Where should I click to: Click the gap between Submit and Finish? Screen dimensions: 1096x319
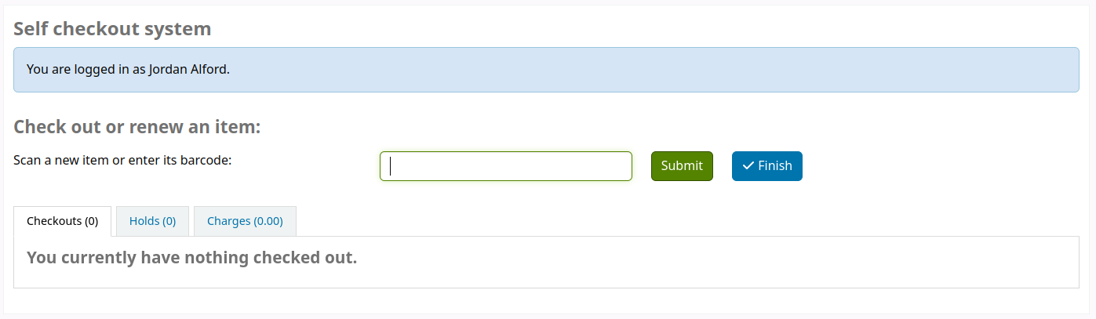coord(723,166)
